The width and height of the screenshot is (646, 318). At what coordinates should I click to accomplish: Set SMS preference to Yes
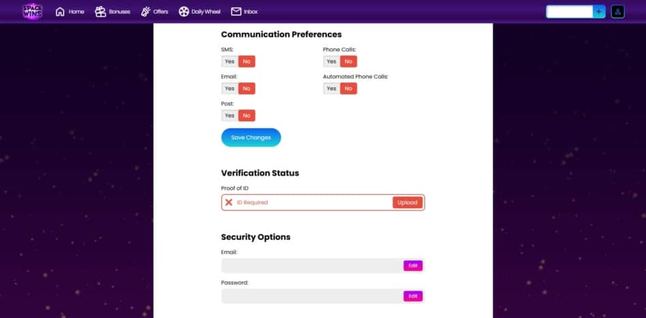[230, 62]
